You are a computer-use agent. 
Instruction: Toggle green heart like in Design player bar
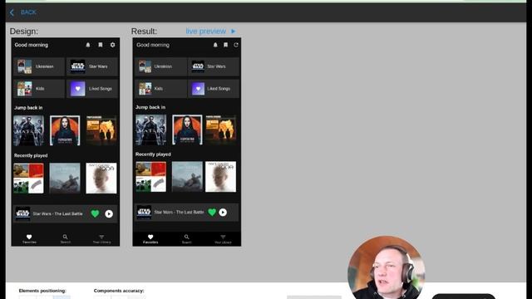95,213
